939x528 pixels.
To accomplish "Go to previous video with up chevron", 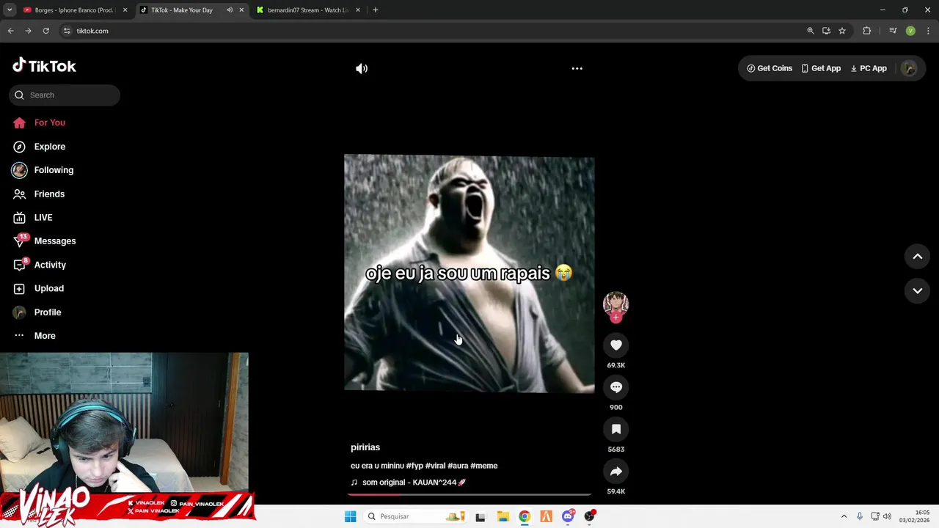I will point(917,256).
